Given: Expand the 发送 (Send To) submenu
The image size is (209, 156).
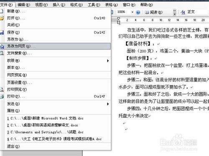Looking at the screenshot, I should tap(56, 104).
